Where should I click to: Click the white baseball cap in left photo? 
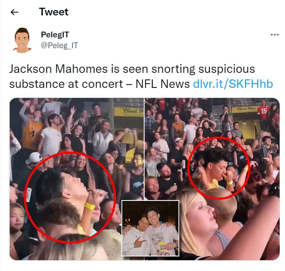34,158
